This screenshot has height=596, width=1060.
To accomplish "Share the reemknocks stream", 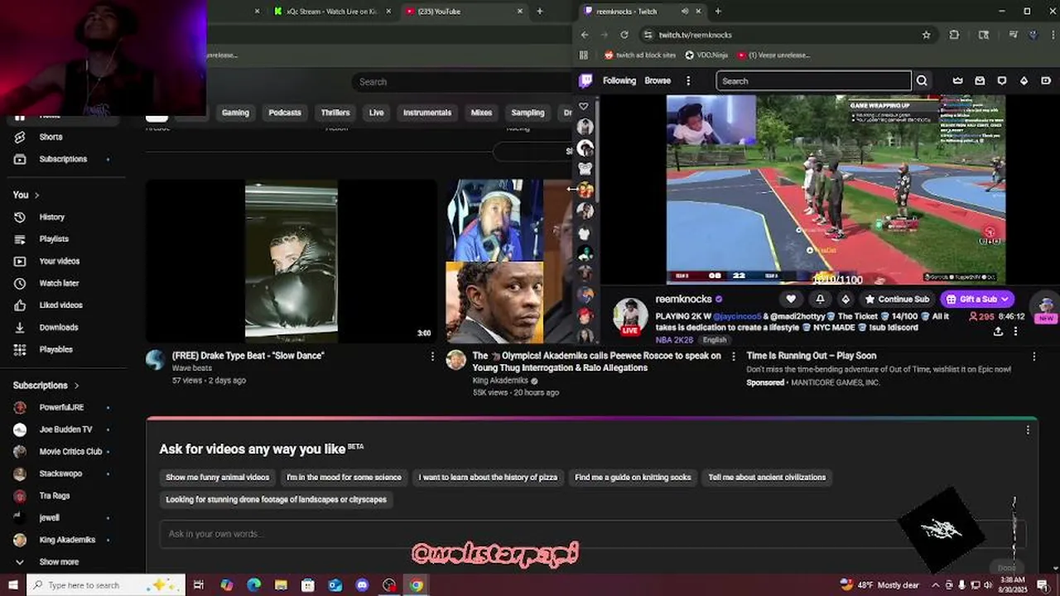I will tap(998, 331).
